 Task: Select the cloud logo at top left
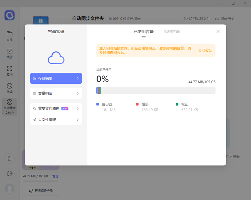click(x=9, y=16)
